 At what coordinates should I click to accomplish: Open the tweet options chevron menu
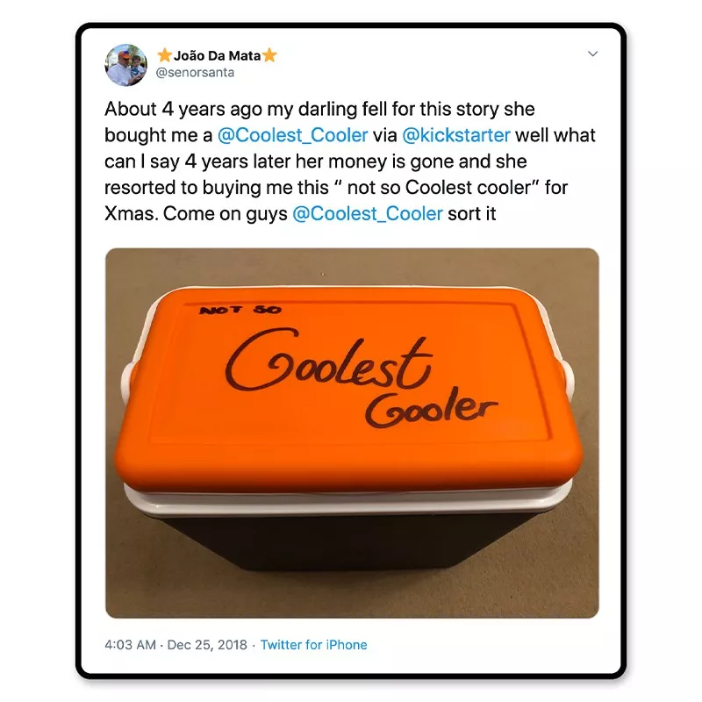pos(593,54)
